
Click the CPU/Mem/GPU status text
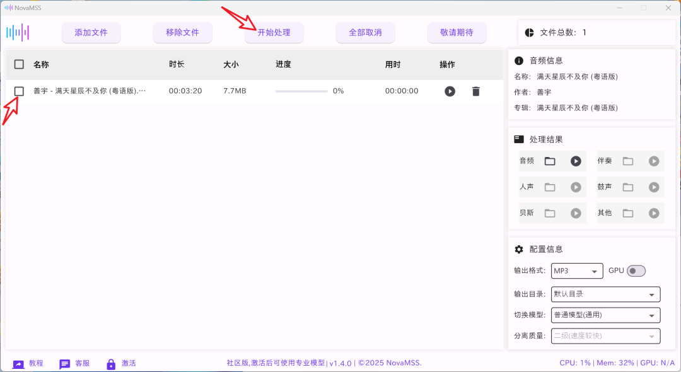point(617,363)
